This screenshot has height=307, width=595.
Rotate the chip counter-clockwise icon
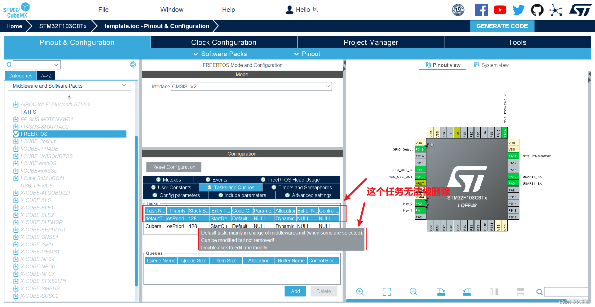[x=467, y=292]
